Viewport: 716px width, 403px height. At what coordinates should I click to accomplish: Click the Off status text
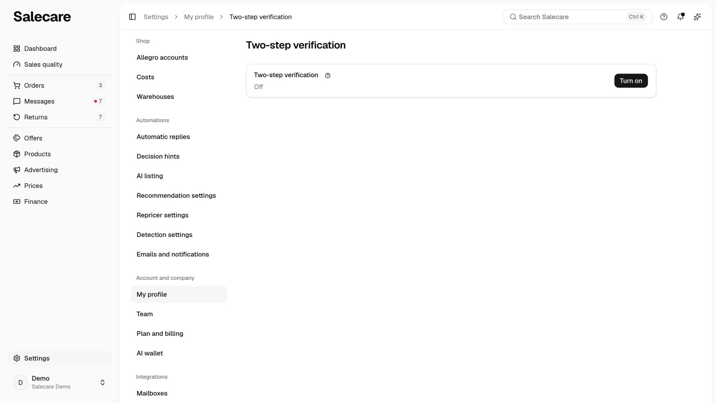pos(258,87)
